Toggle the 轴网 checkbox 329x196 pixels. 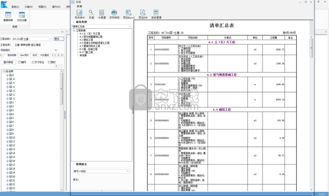pyautogui.click(x=19, y=62)
